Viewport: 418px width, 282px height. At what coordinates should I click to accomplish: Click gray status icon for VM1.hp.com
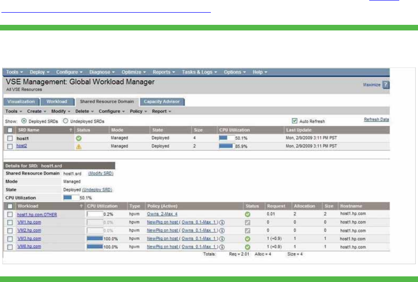[x=247, y=223]
